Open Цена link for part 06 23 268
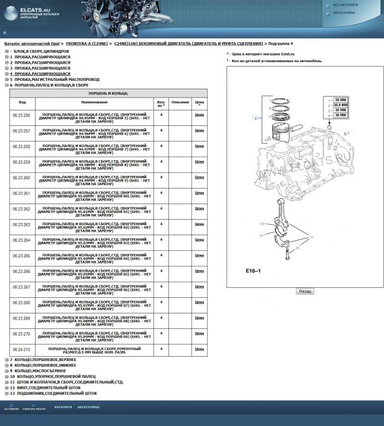384x426 pixels. [199, 302]
